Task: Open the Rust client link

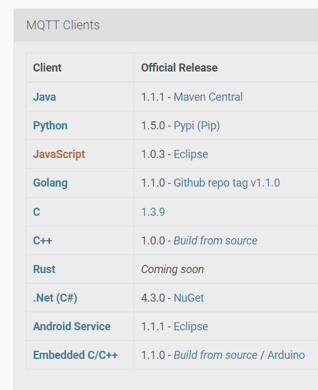Action: point(44,269)
